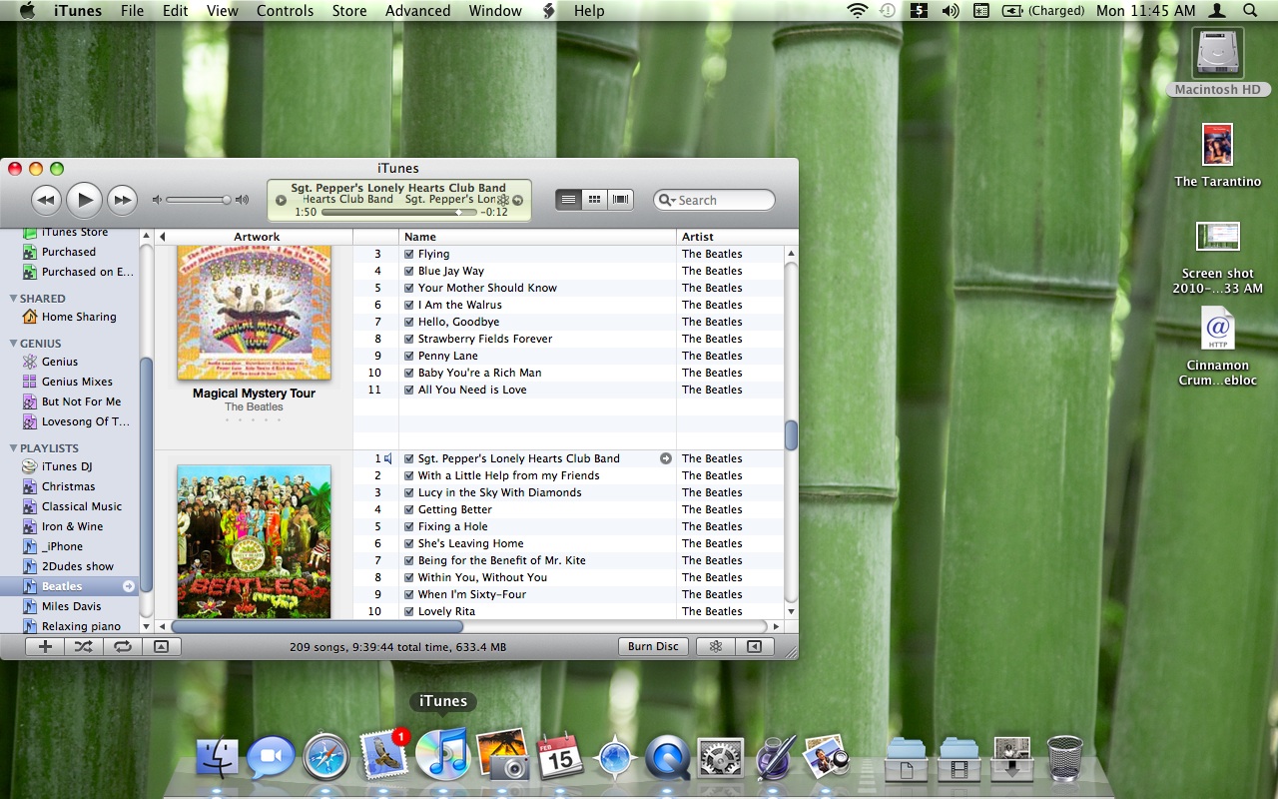Uncheck the Penny Lane checkbox
Screen dimensions: 1278x799
408,356
